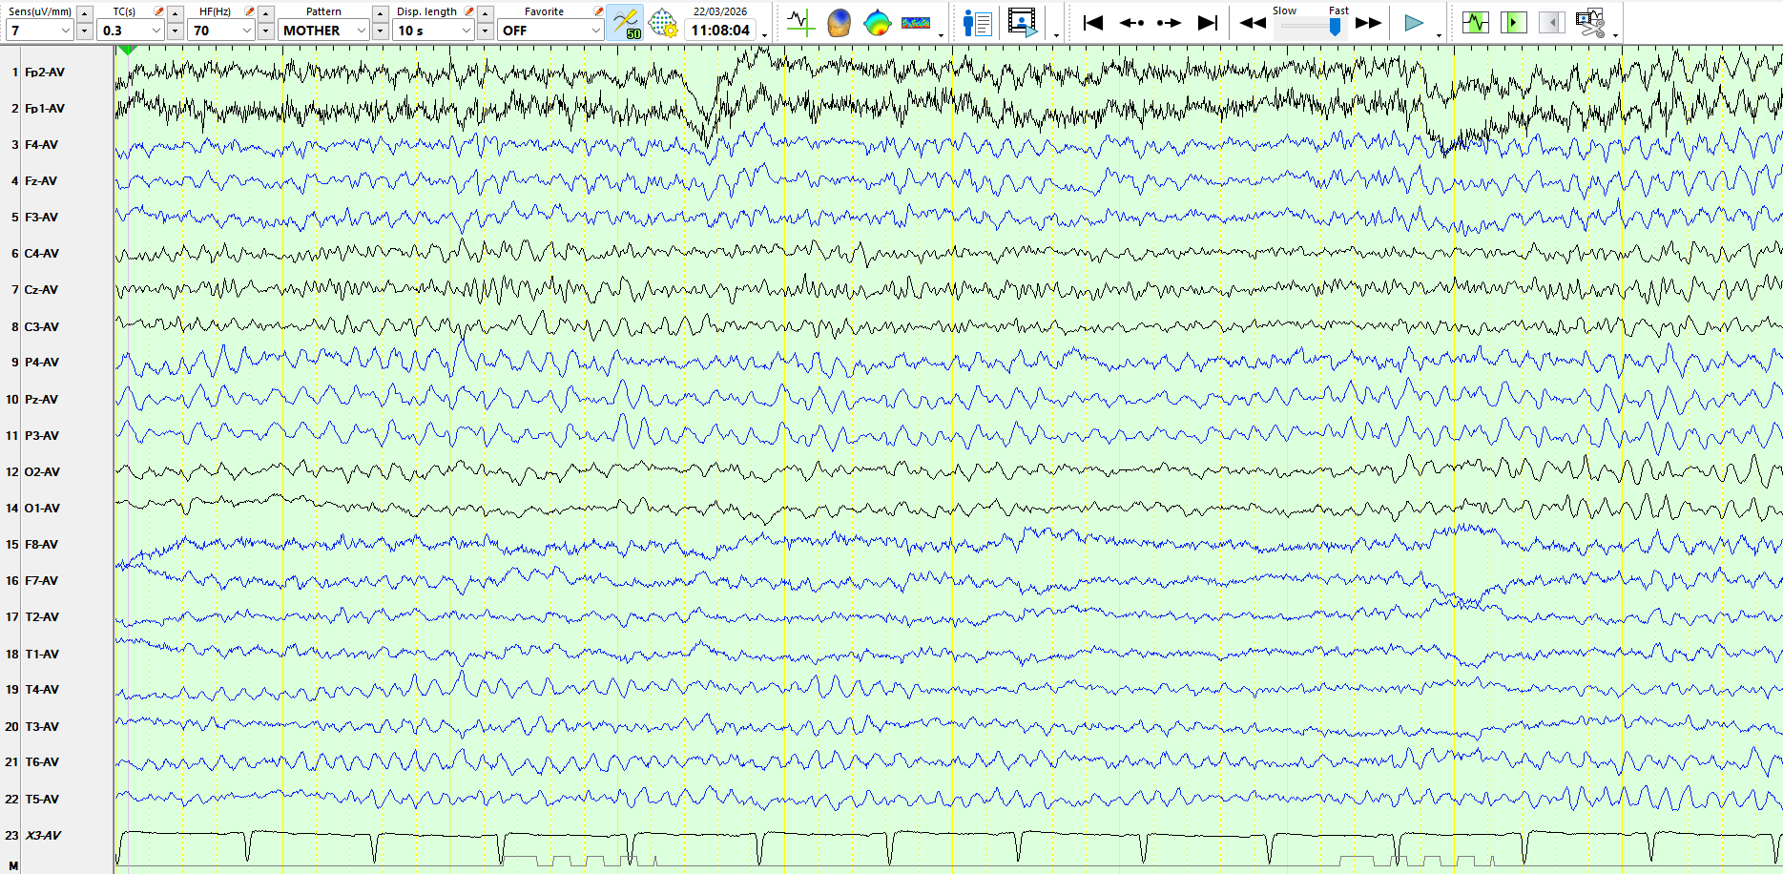
Task: Select the X3-AV channel label
Action: coord(43,835)
